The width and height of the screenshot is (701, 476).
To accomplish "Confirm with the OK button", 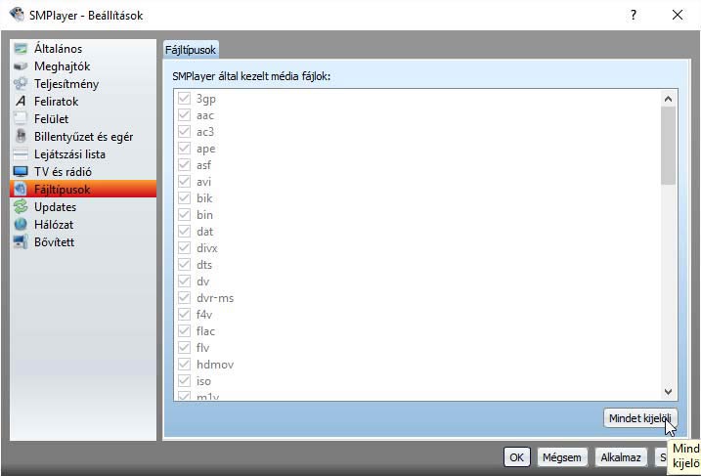I will 517,457.
